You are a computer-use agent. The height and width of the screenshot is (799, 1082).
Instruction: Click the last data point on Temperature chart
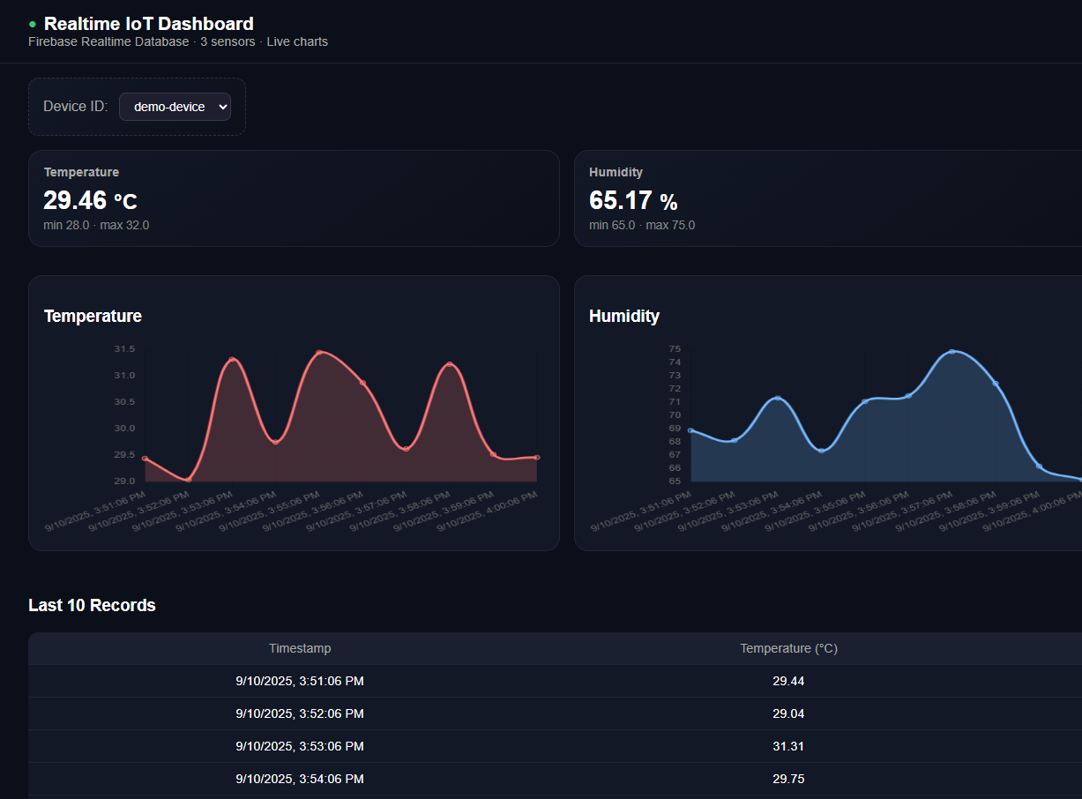[537, 457]
